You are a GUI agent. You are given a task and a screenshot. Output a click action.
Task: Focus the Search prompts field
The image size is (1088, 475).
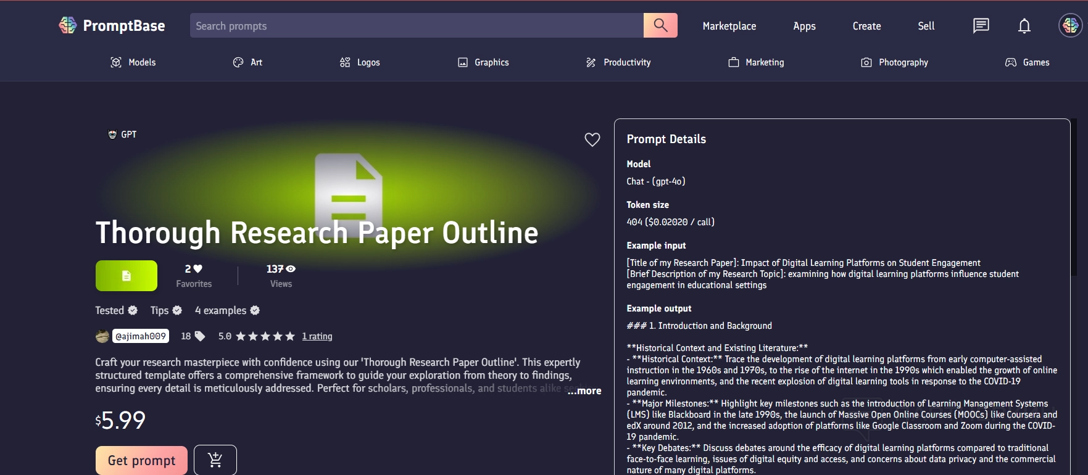[417, 26]
